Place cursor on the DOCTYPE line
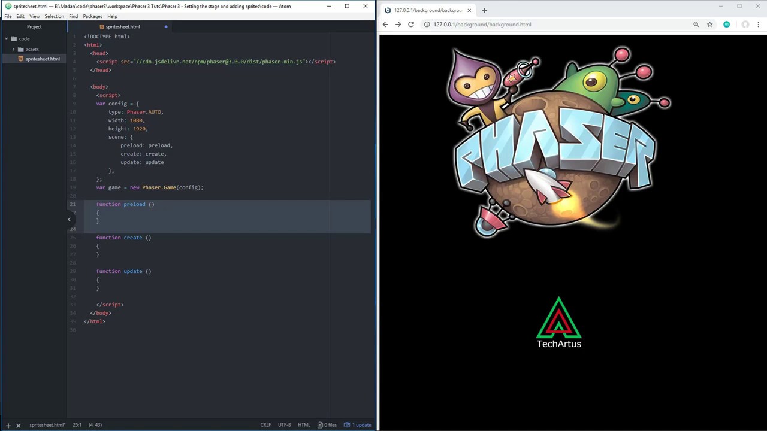The image size is (767, 431). pyautogui.click(x=107, y=37)
